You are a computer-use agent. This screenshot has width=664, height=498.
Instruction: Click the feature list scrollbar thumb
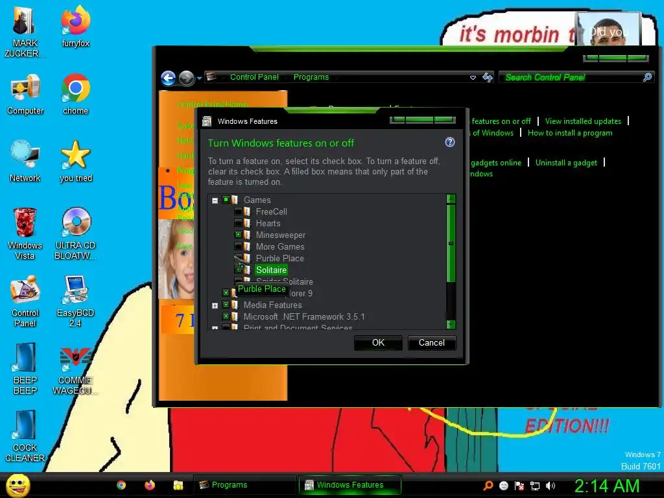coord(451,243)
